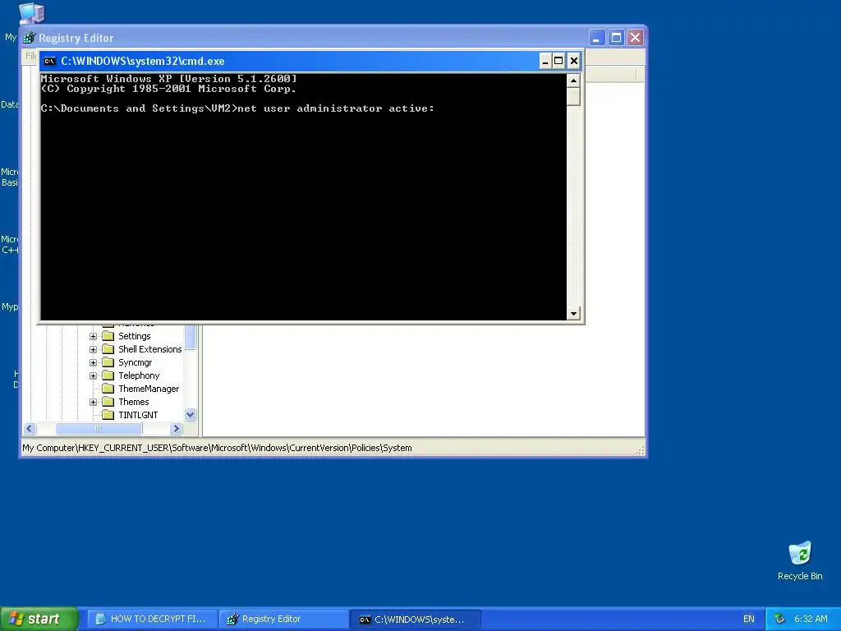841x631 pixels.
Task: Open the Recycle Bin desktop icon
Action: point(800,561)
